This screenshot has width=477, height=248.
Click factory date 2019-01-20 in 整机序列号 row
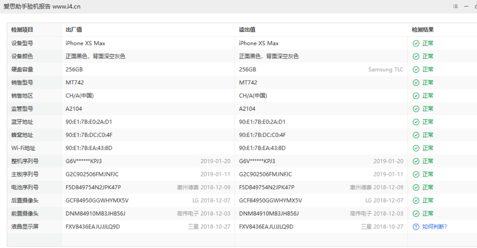pos(215,161)
